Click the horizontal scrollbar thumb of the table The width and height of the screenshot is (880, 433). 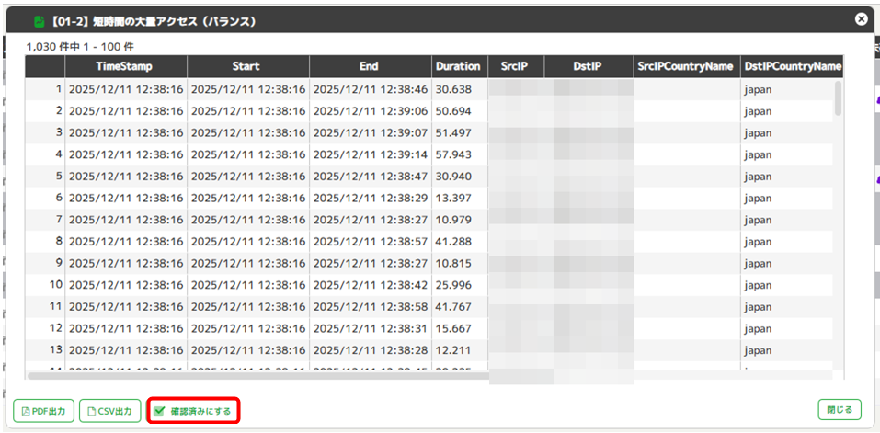click(258, 376)
